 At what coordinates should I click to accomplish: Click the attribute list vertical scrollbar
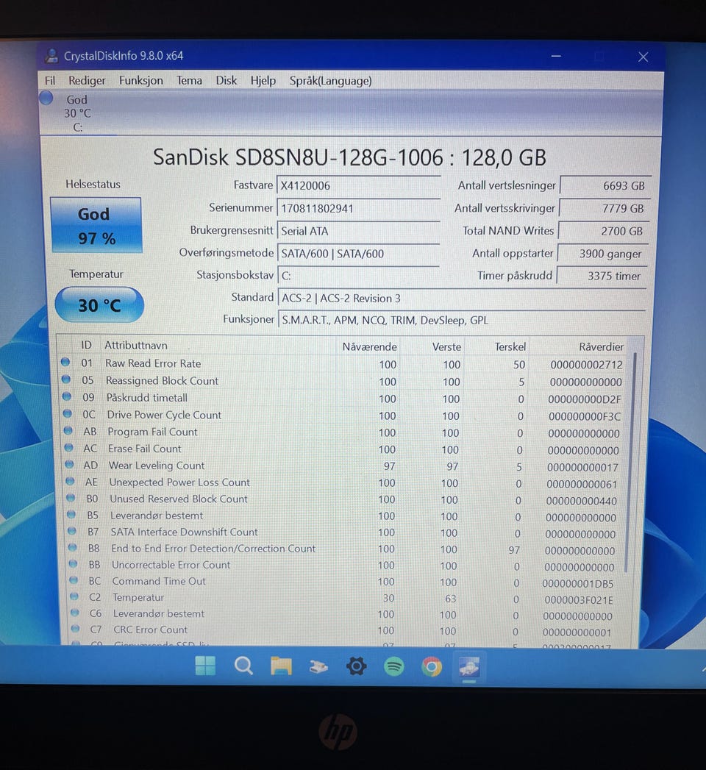tap(632, 462)
